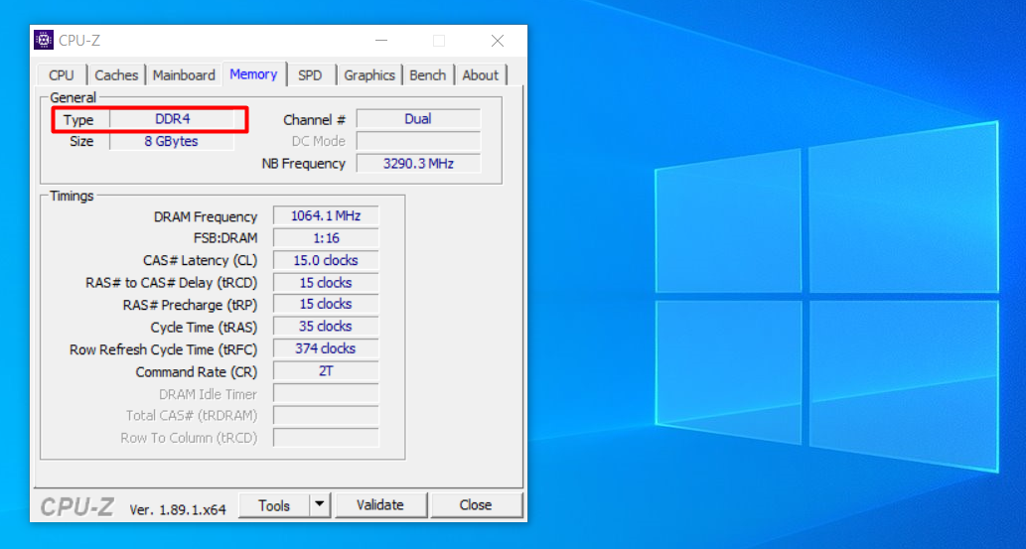
Task: Switch to the CPU tab
Action: [x=61, y=75]
